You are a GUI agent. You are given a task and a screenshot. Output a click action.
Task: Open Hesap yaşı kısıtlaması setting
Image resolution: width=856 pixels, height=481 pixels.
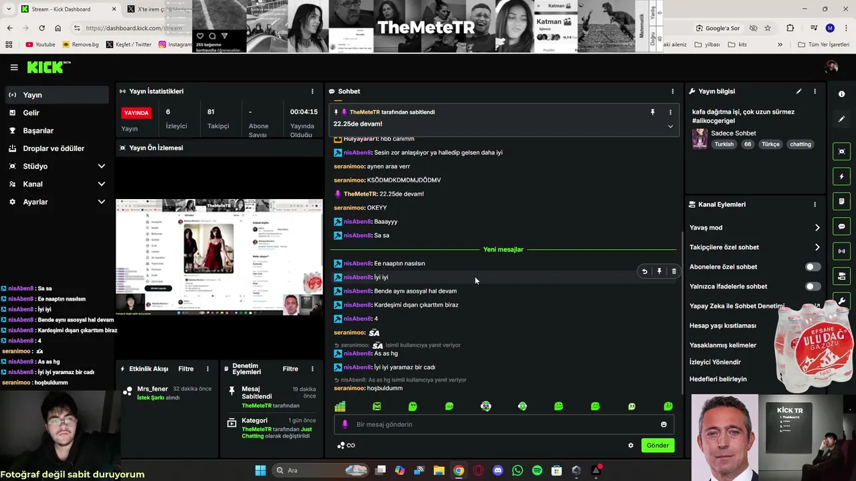coord(723,325)
